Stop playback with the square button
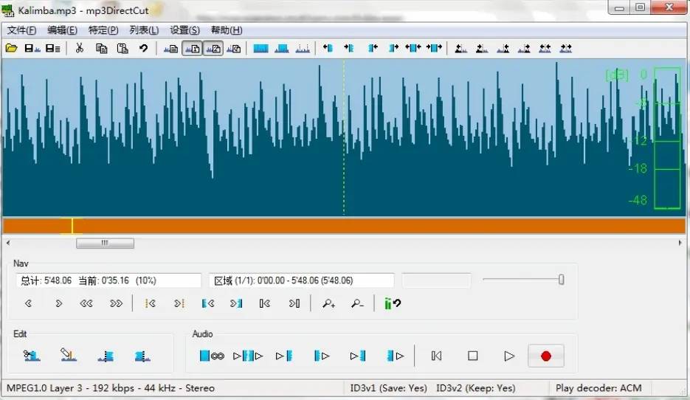690x400 pixels. (x=472, y=356)
